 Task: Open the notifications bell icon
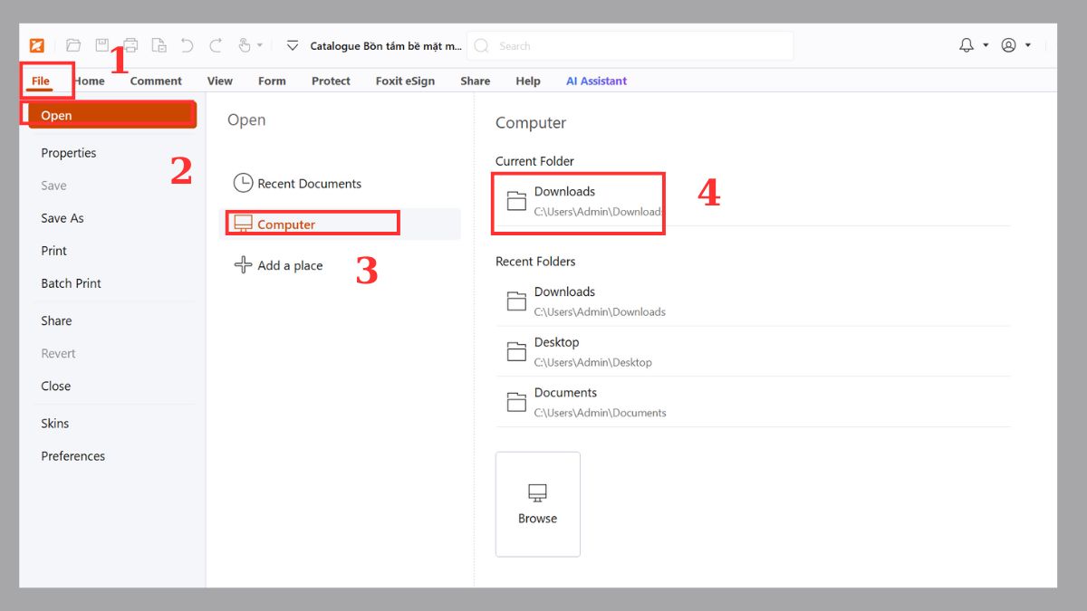point(967,45)
